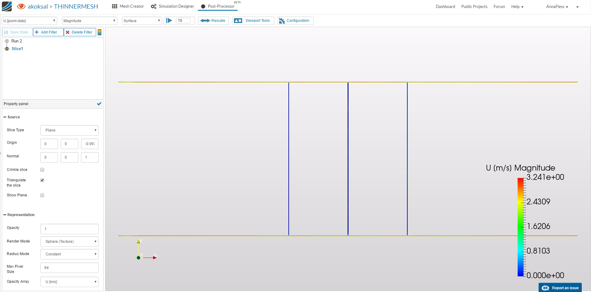Click the SimScale logo icon

(x=7, y=6)
